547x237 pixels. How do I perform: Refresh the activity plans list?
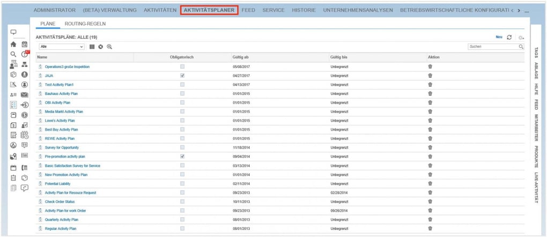[509, 37]
